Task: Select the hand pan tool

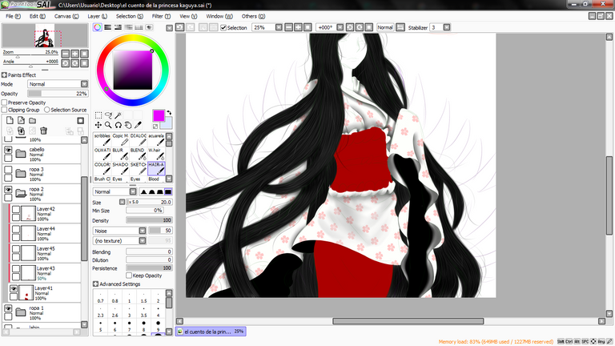Action: click(128, 125)
